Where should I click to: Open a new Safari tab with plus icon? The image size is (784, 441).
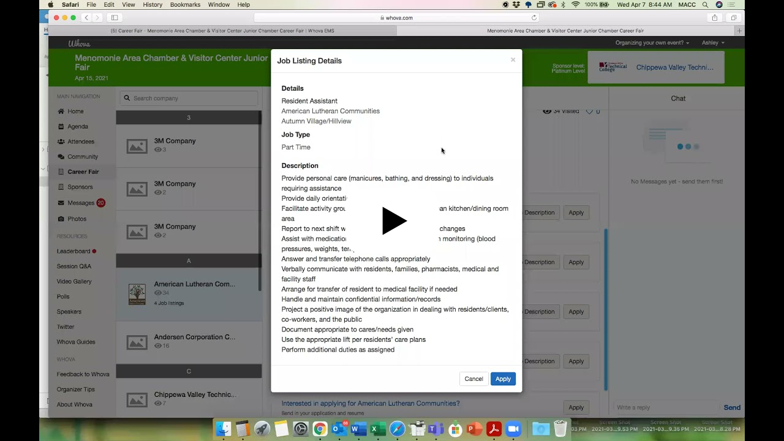click(739, 31)
